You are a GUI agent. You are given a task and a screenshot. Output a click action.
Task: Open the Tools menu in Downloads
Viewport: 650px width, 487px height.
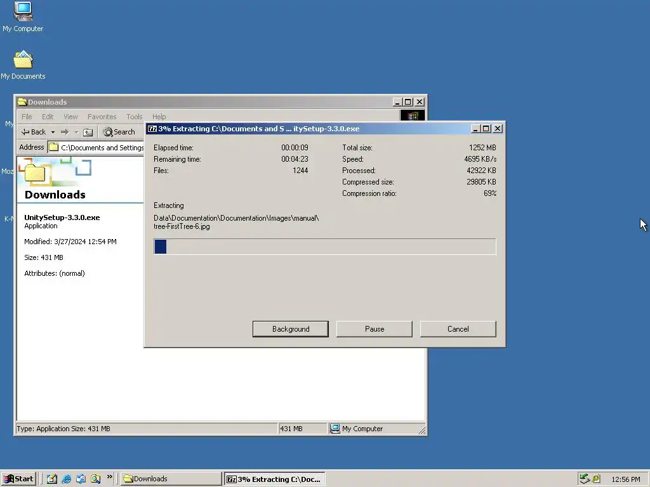(135, 117)
